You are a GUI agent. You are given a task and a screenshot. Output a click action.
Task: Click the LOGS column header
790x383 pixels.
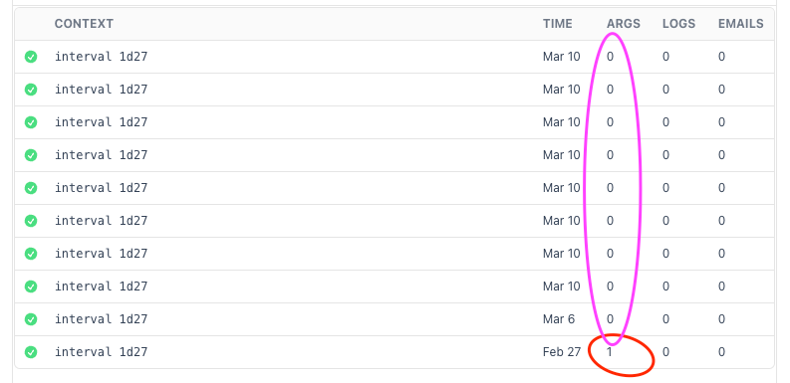[678, 24]
